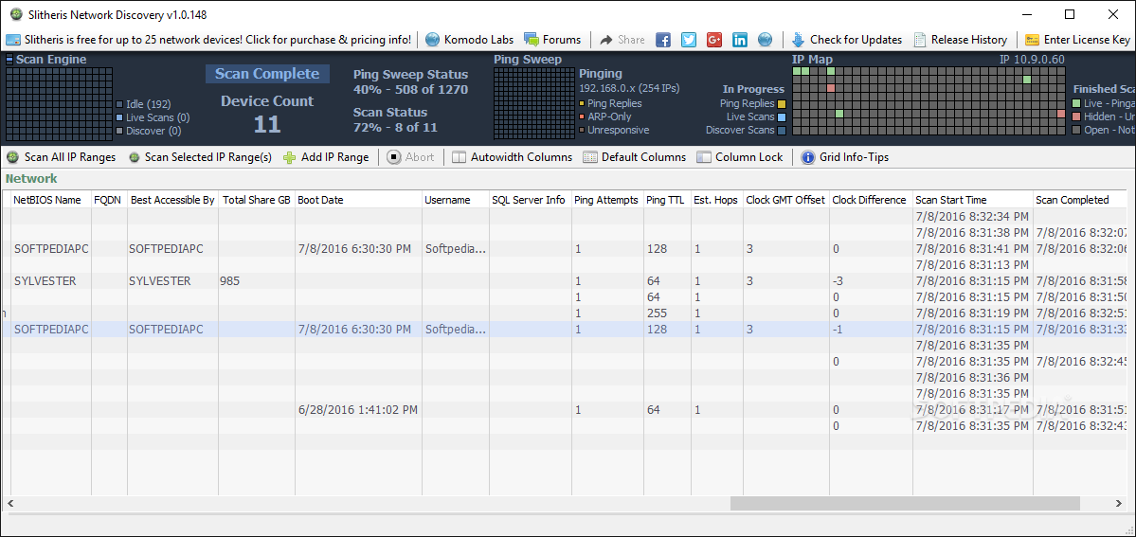This screenshot has width=1136, height=537.
Task: Sort by Clock Difference column
Action: coord(870,200)
